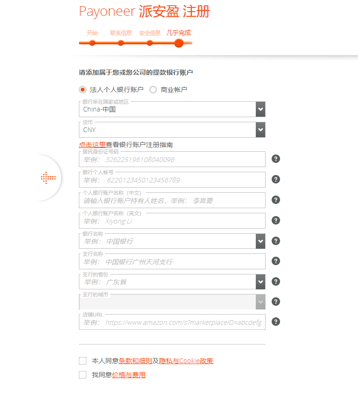The image size is (358, 400).
Task: Open the 货币 dropdown showing CNY
Action: tap(260, 130)
